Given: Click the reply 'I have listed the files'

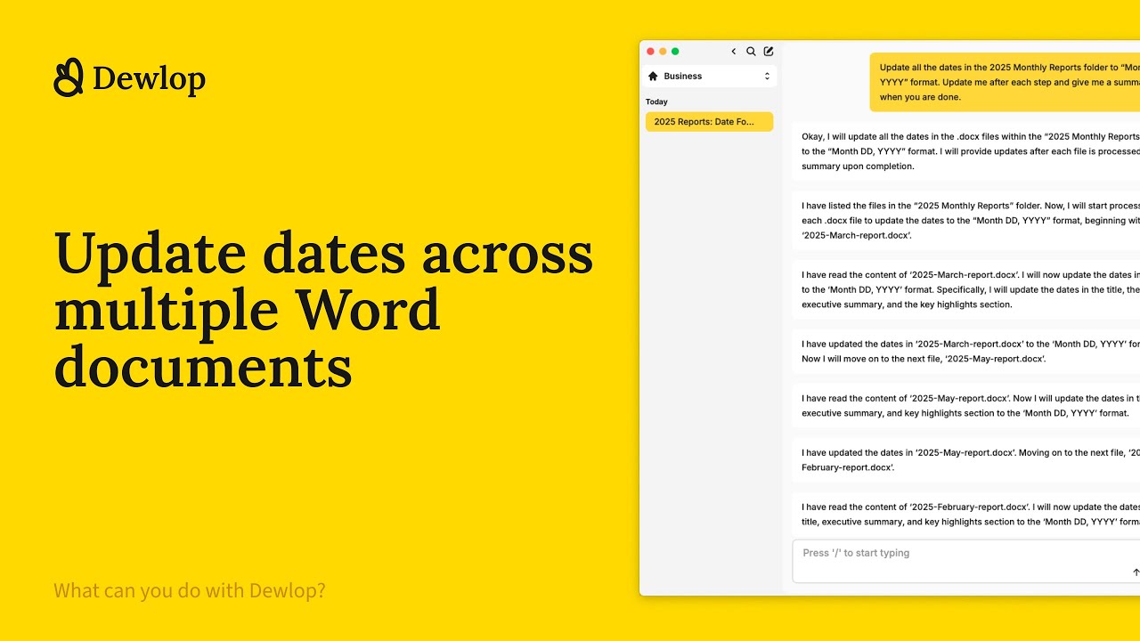Looking at the screenshot, I should 966,221.
